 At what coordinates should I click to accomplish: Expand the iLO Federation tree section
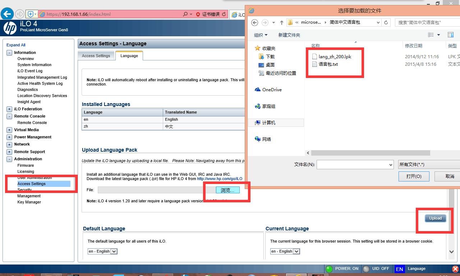point(9,109)
